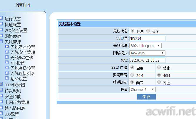Open 静态路由表 page
196x119 pixels.
pyautogui.click(x=15, y=108)
